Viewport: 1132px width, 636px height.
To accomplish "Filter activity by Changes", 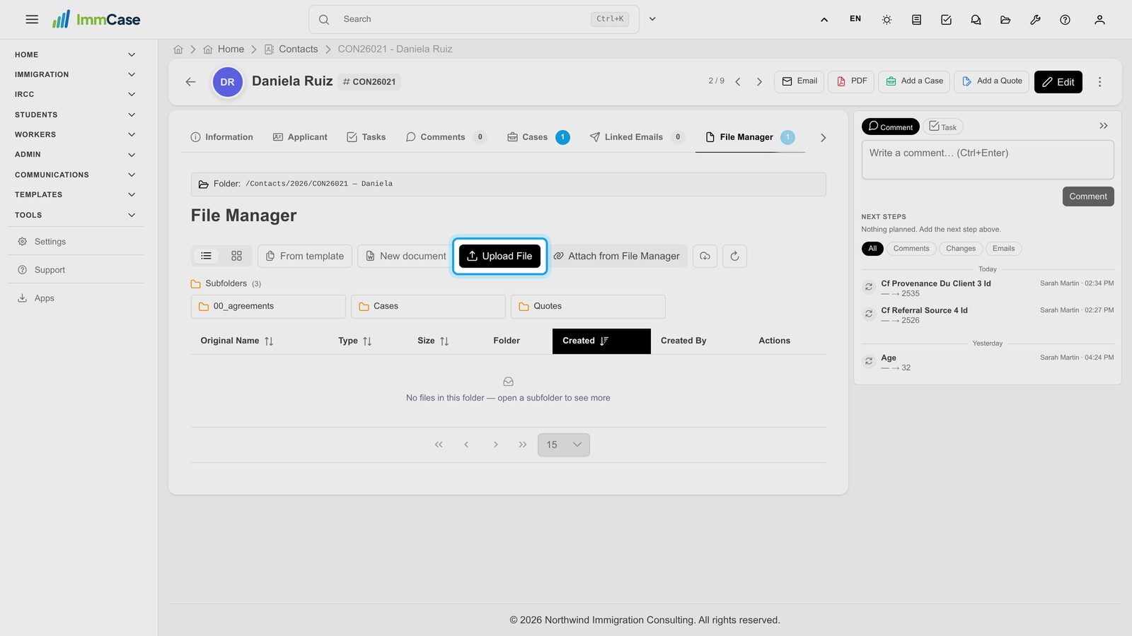I will (960, 249).
